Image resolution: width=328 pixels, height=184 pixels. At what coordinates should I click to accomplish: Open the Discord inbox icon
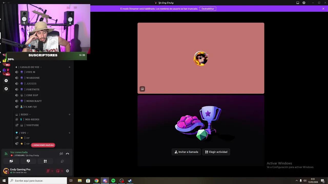(298, 3)
